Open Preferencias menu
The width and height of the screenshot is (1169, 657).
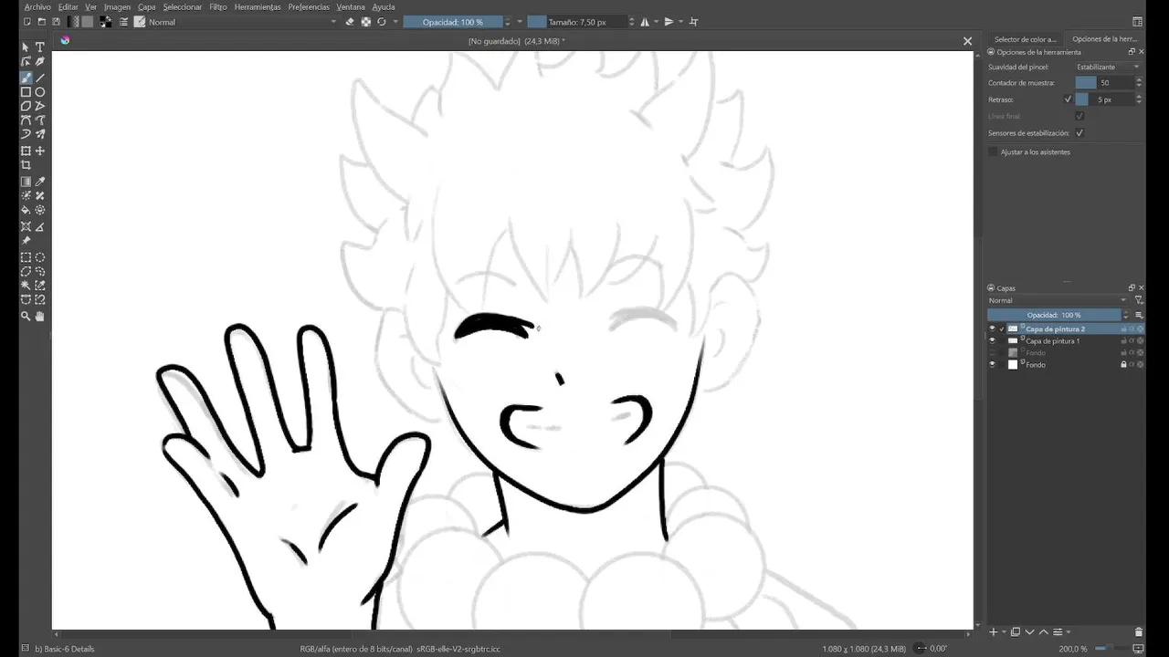pos(309,6)
